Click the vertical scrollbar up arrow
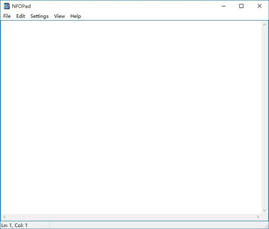269x229 pixels. click(265, 25)
